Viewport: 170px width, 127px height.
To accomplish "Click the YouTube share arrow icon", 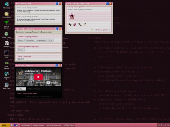I will [x=20, y=82].
